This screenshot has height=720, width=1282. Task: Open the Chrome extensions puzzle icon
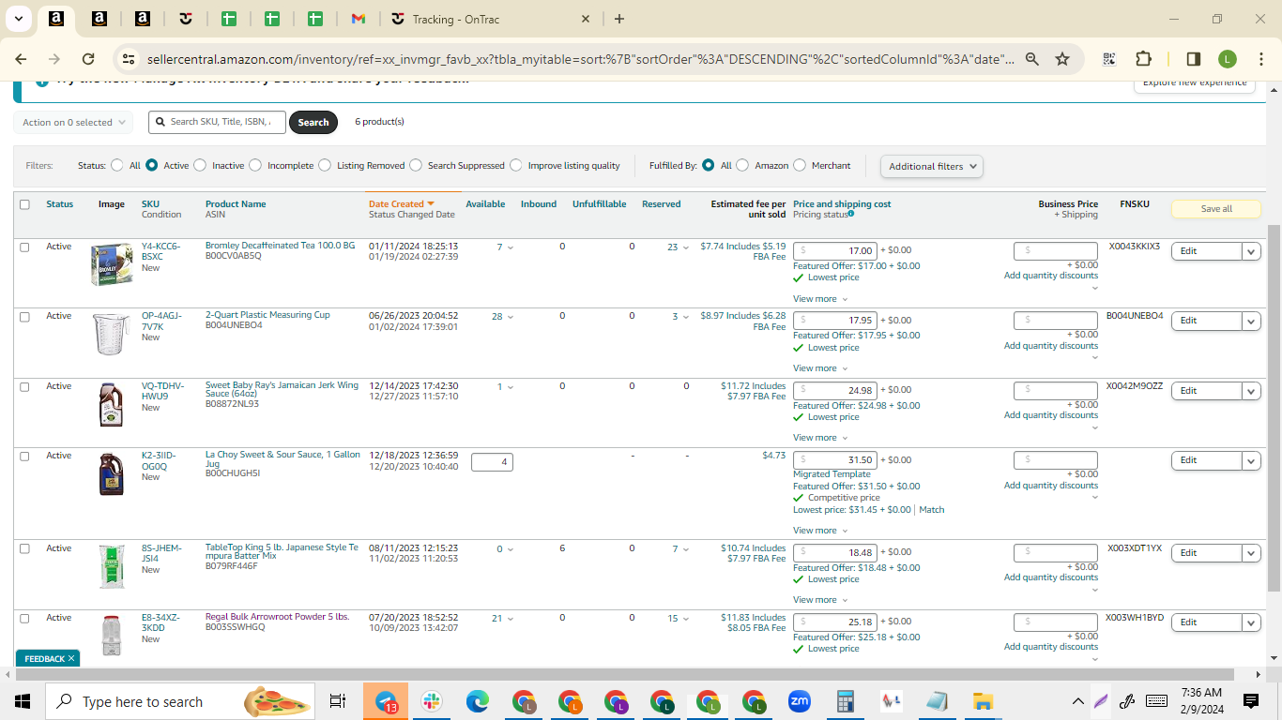click(x=1143, y=59)
